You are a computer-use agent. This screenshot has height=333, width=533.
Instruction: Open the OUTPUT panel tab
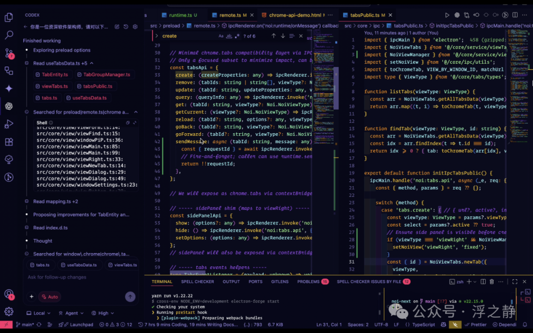click(231, 281)
